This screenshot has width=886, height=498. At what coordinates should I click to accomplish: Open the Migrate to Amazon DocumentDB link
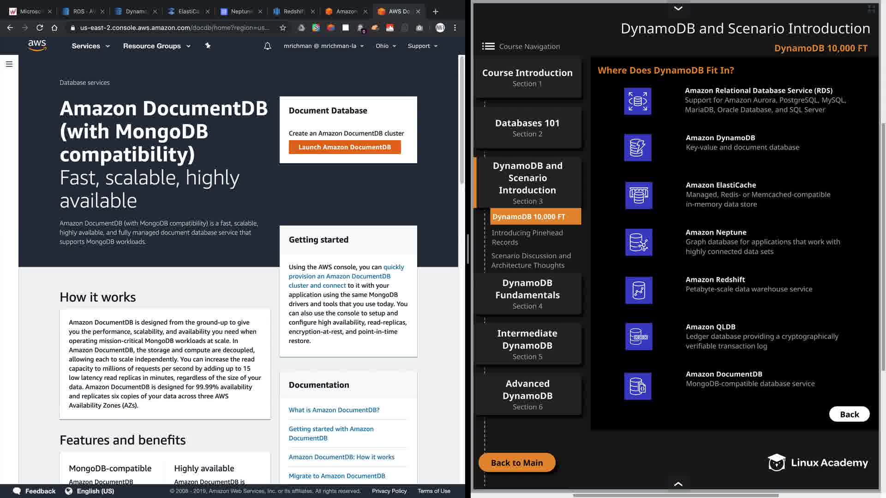(337, 476)
